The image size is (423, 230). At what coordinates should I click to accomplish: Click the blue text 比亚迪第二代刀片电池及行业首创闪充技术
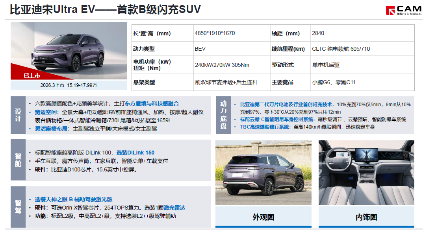[x=286, y=104]
